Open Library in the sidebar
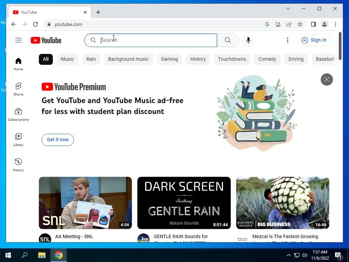 18,140
